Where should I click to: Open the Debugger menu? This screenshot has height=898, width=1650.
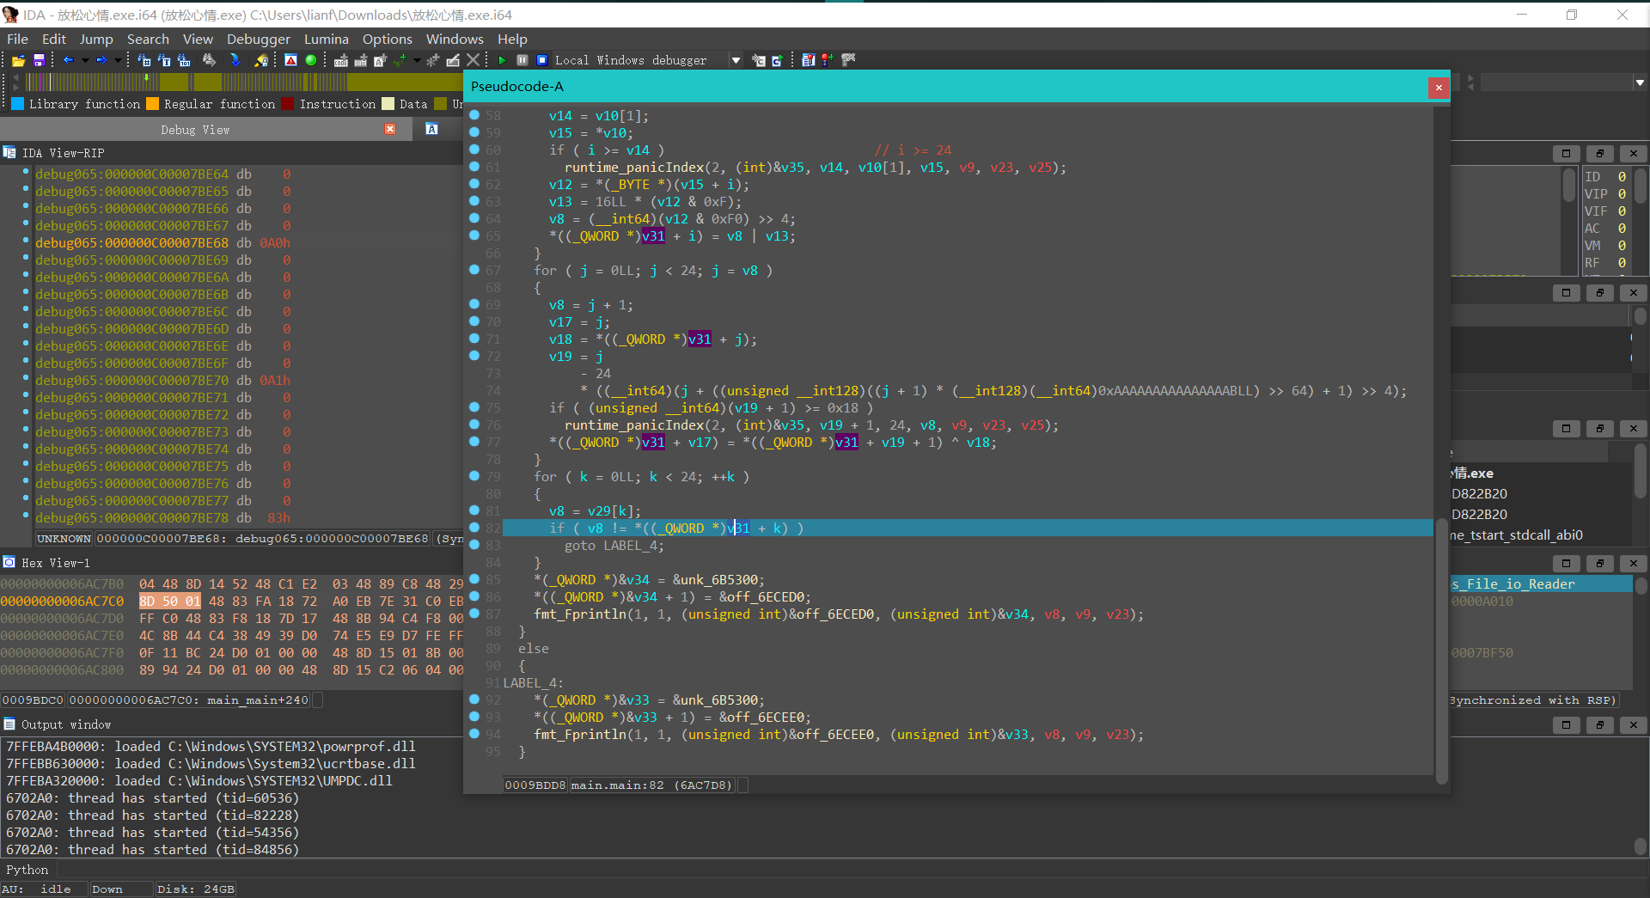(x=259, y=39)
